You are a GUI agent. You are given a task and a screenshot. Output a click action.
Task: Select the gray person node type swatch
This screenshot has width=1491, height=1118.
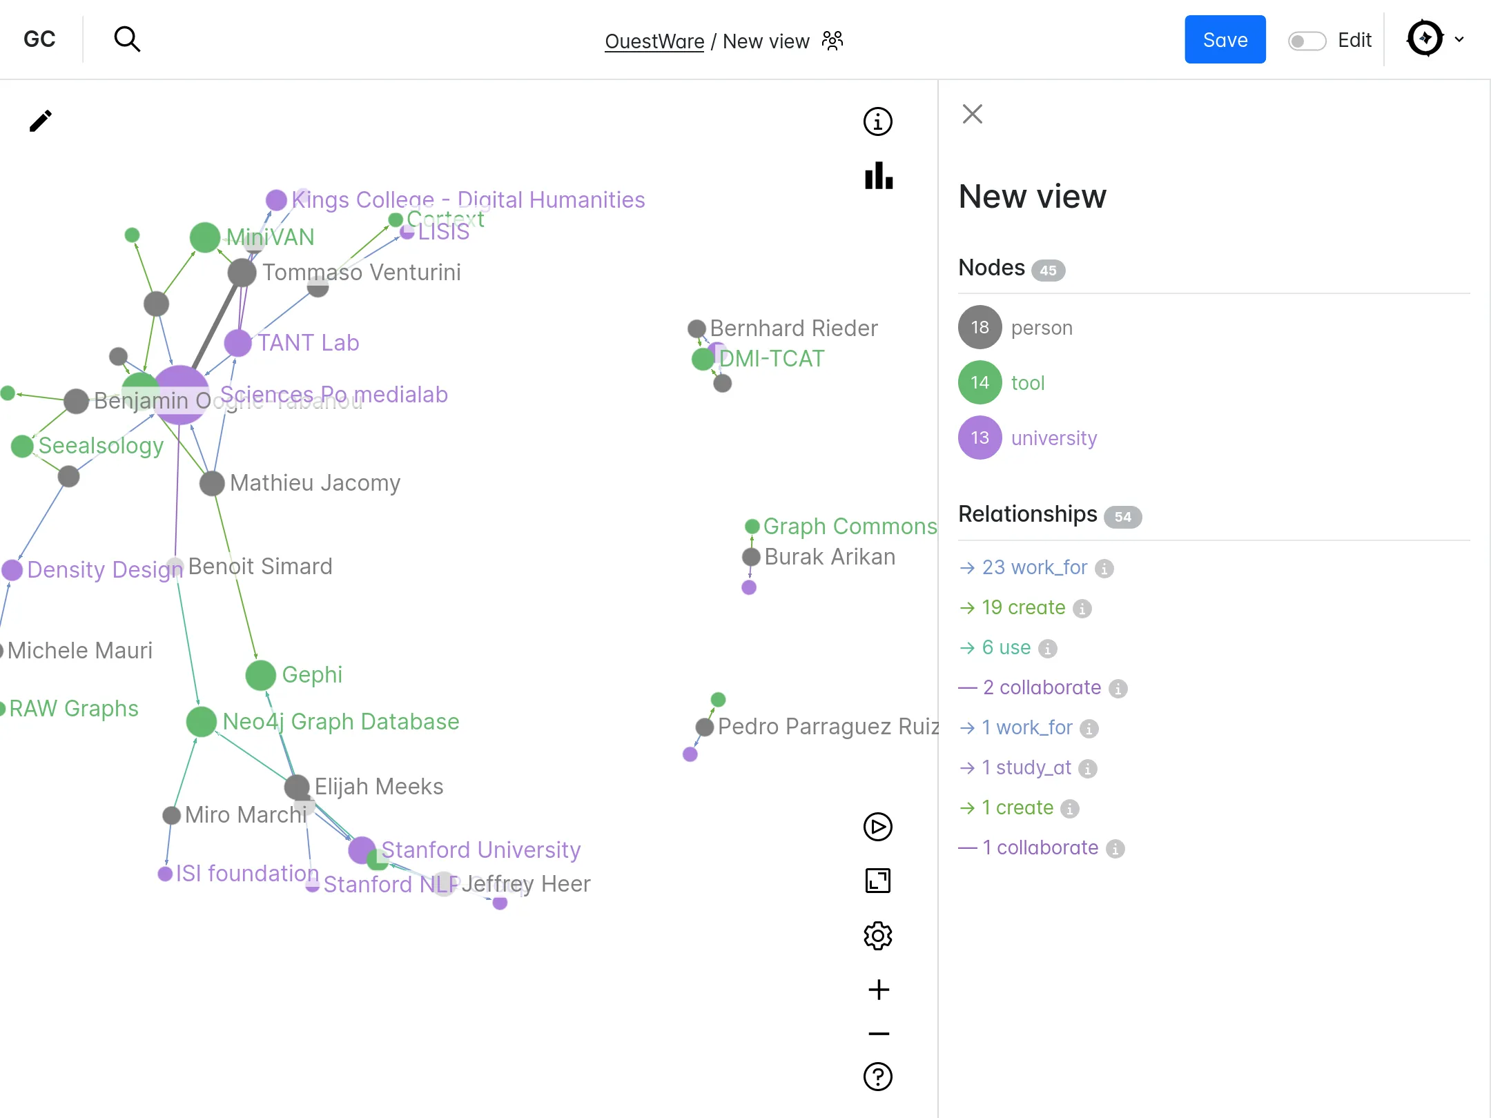coord(980,327)
